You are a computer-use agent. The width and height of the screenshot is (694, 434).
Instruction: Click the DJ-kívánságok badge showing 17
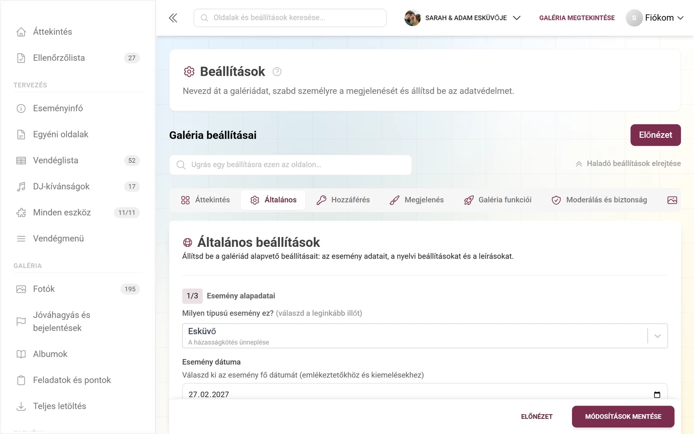click(x=132, y=187)
